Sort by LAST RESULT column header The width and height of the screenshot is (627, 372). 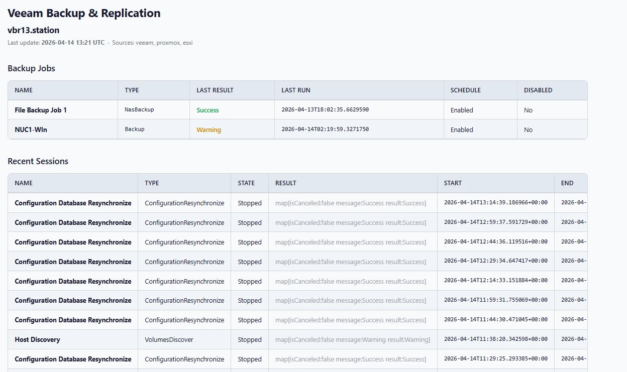pos(215,90)
